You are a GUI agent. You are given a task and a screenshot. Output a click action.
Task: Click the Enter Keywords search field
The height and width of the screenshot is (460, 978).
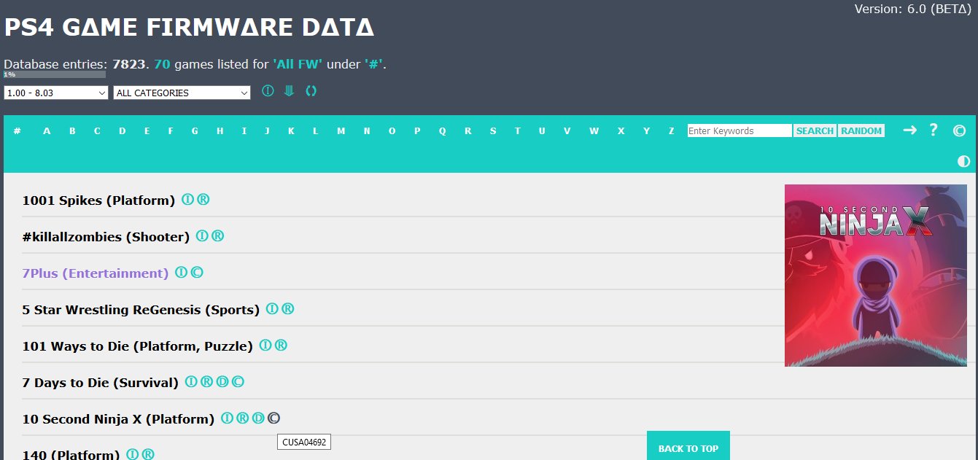tap(740, 130)
